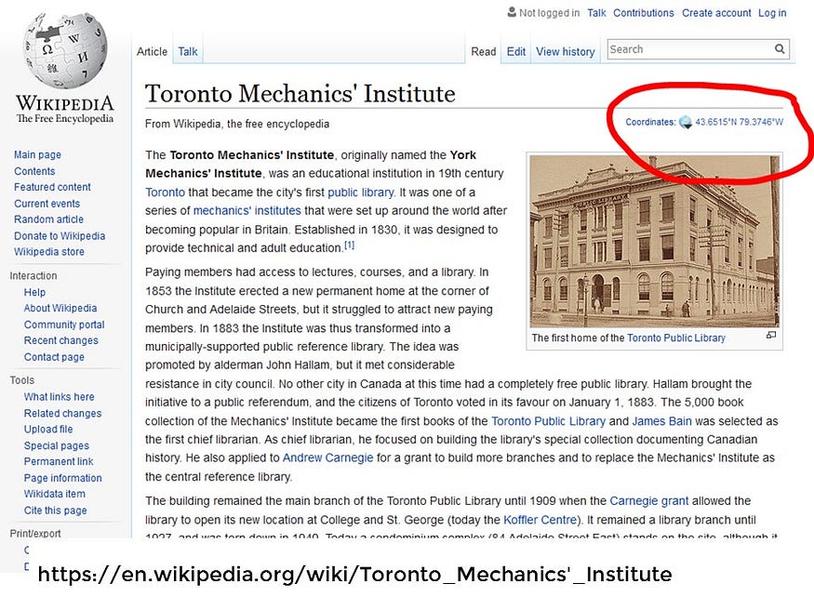The height and width of the screenshot is (610, 814).
Task: Open the Andrew Carnegie link
Action: (x=327, y=458)
